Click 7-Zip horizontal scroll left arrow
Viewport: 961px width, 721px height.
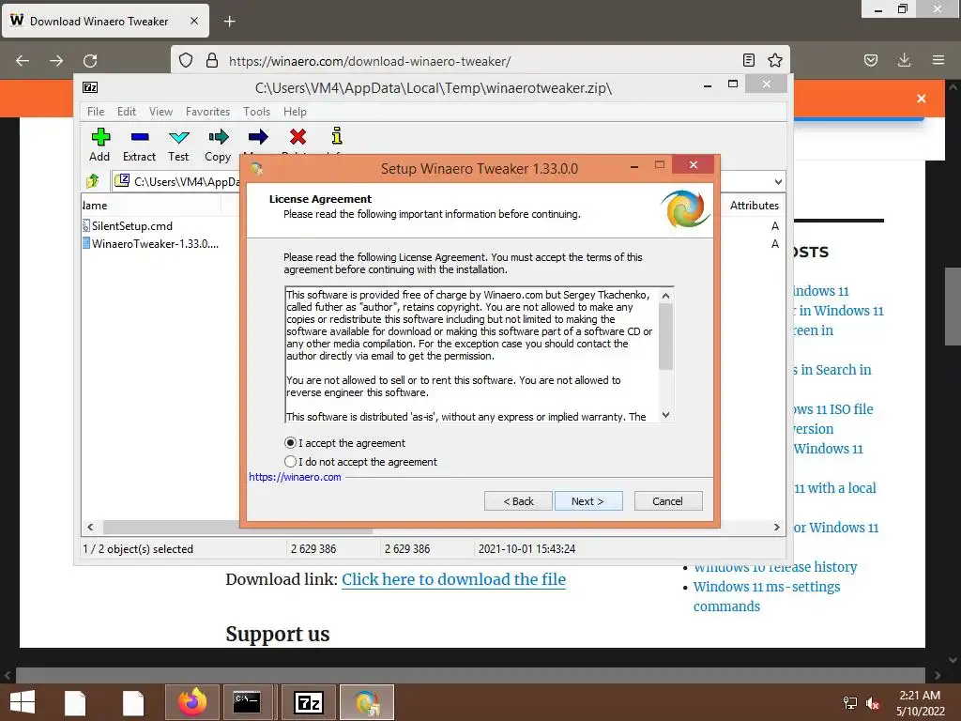tap(91, 527)
